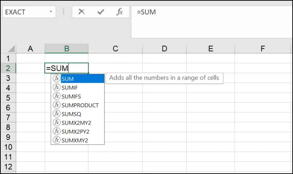Select row 9 header

pos(8,137)
